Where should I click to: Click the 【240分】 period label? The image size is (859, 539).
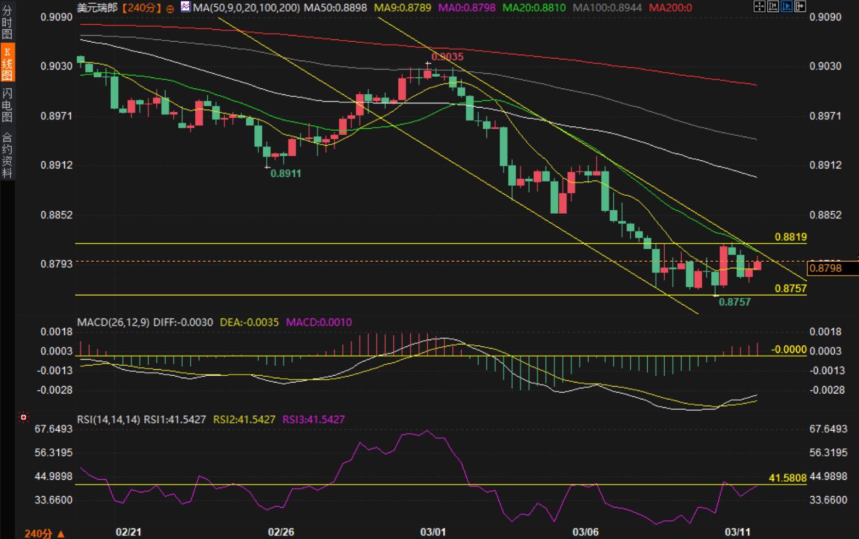(141, 8)
